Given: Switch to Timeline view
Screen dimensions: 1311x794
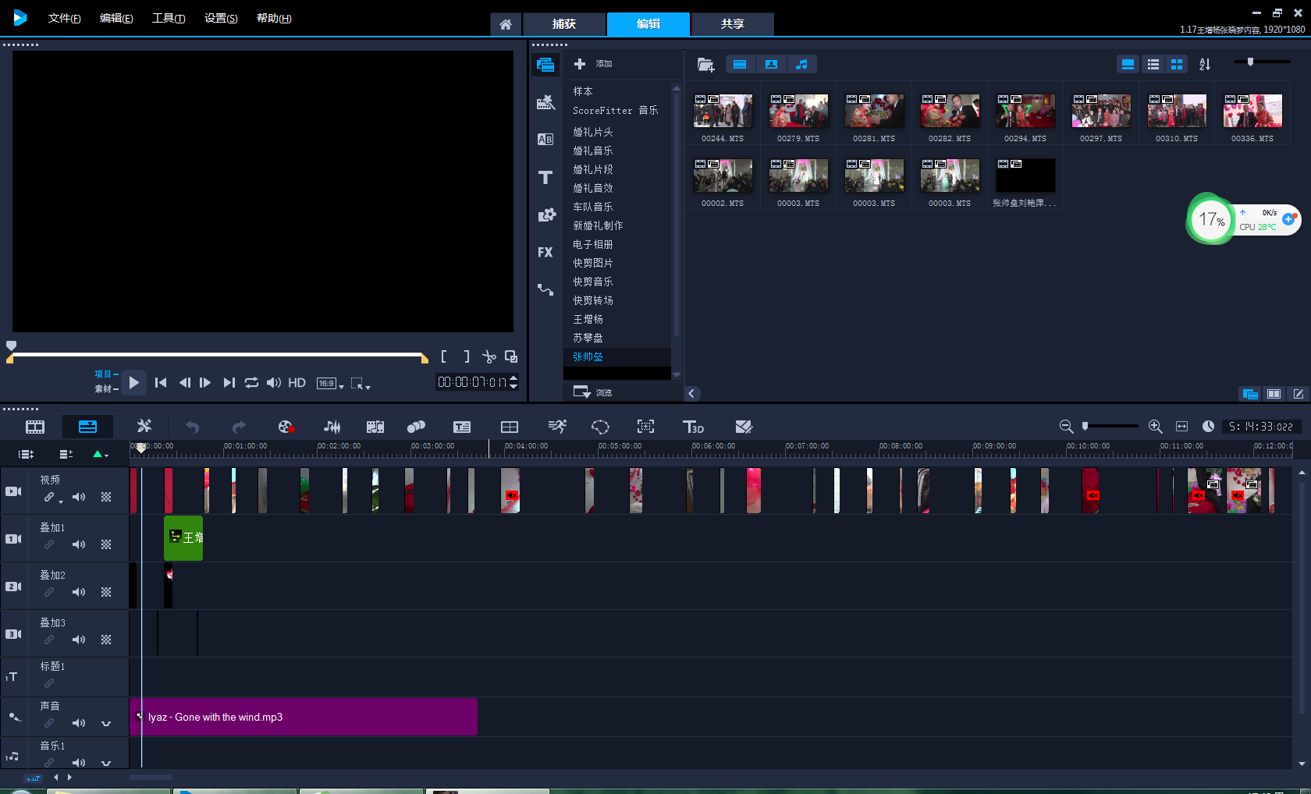Looking at the screenshot, I should click(x=87, y=427).
